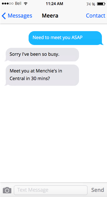Focus the Text Message input field
107x197 pixels.
tap(51, 190)
